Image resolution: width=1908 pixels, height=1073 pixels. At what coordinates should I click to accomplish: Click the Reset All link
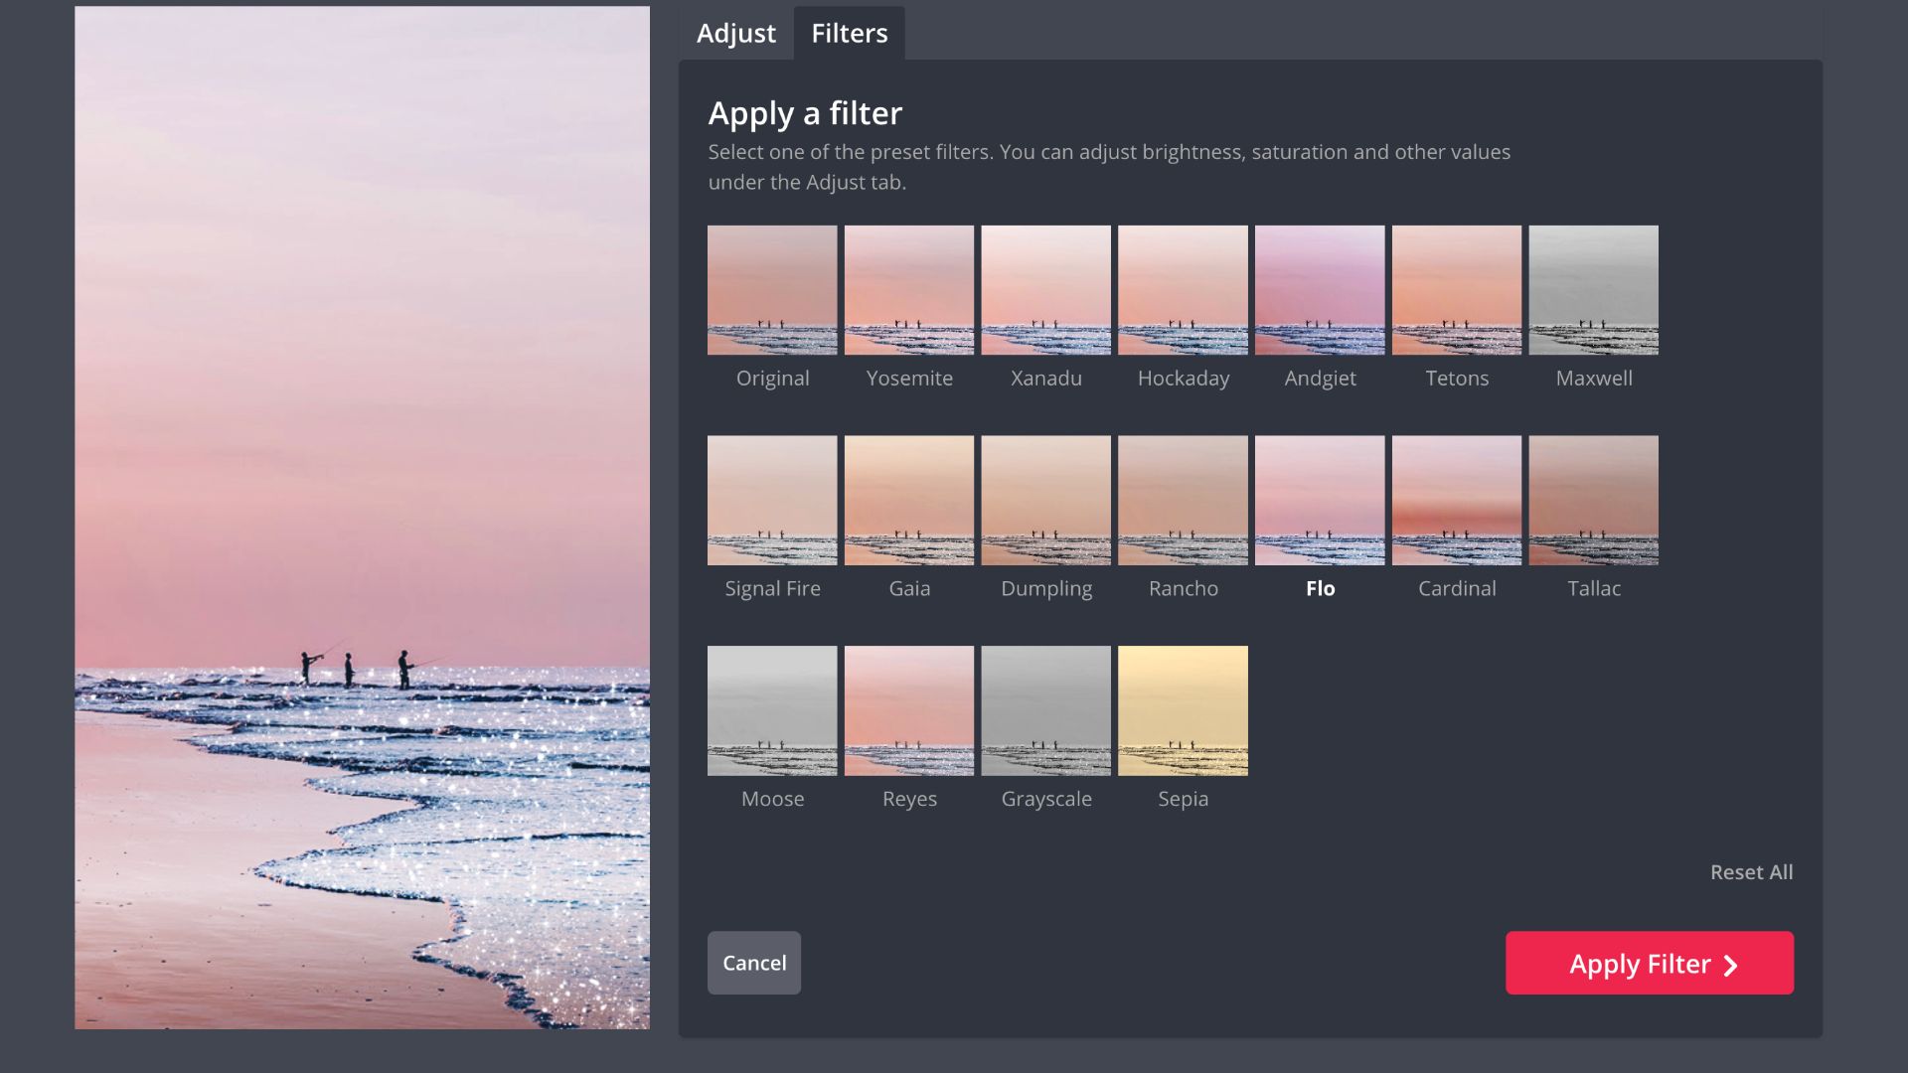coord(1751,872)
